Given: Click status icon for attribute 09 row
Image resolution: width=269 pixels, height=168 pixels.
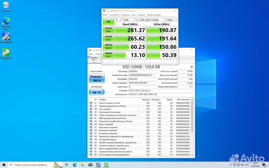Looking at the screenshot, I should tap(91, 109).
